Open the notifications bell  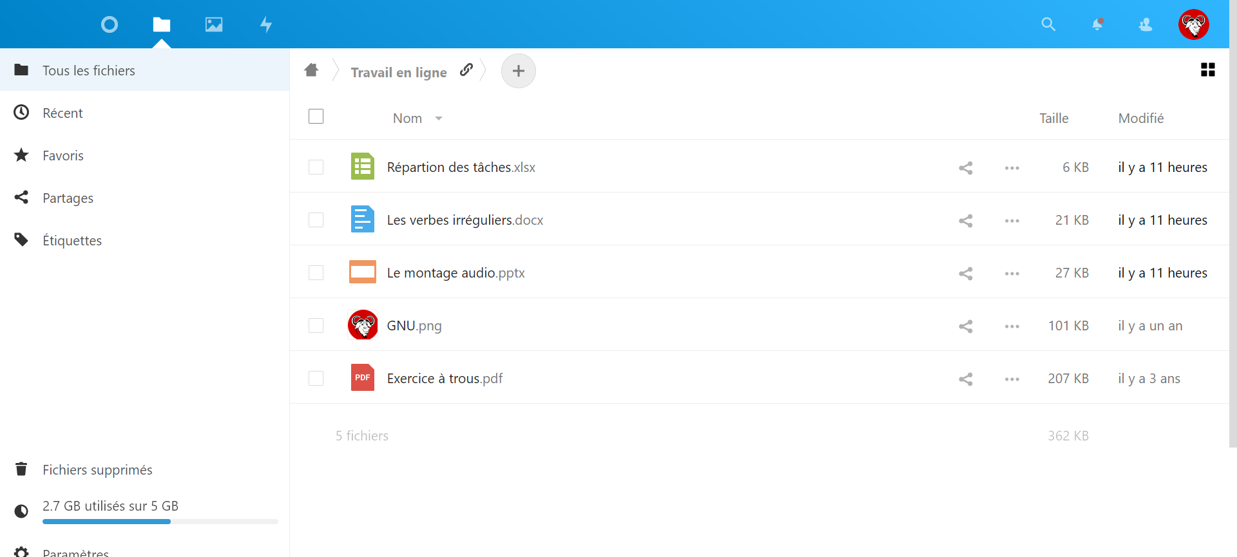1097,24
